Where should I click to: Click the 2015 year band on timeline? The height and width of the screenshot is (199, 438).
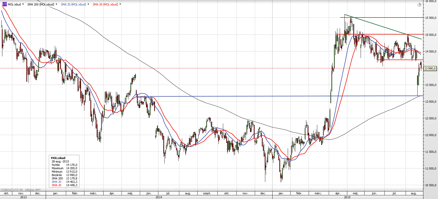coord(347,197)
